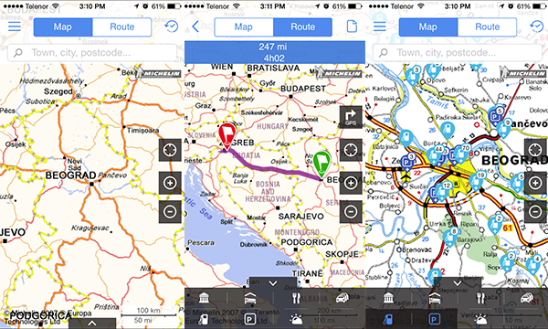This screenshot has width=548, height=329.
Task: Toggle petrol stations on the 247 mi route screen
Action: tap(204, 319)
